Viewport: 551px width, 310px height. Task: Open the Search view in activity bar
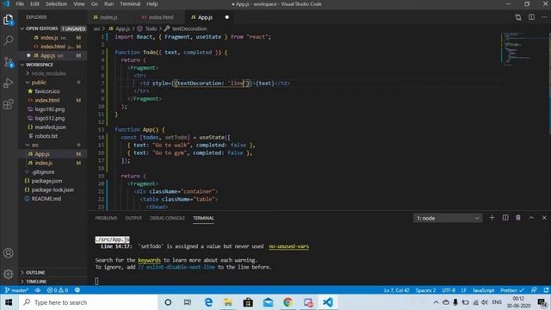(8, 40)
